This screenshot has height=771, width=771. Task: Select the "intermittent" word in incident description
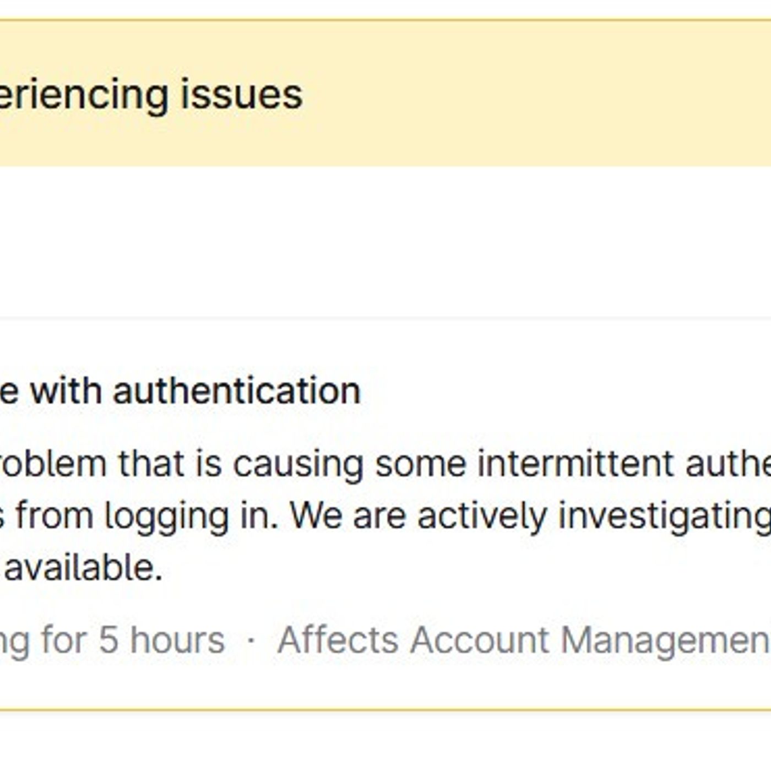(575, 463)
